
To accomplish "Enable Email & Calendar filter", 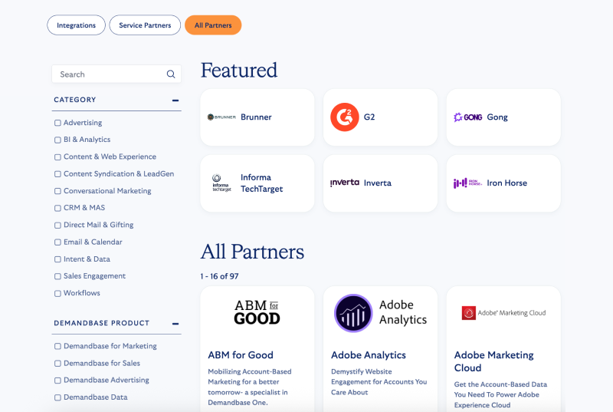I will point(57,242).
